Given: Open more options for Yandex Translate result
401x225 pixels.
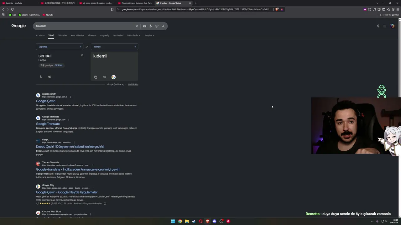Looking at the screenshot, I should click(x=93, y=165).
